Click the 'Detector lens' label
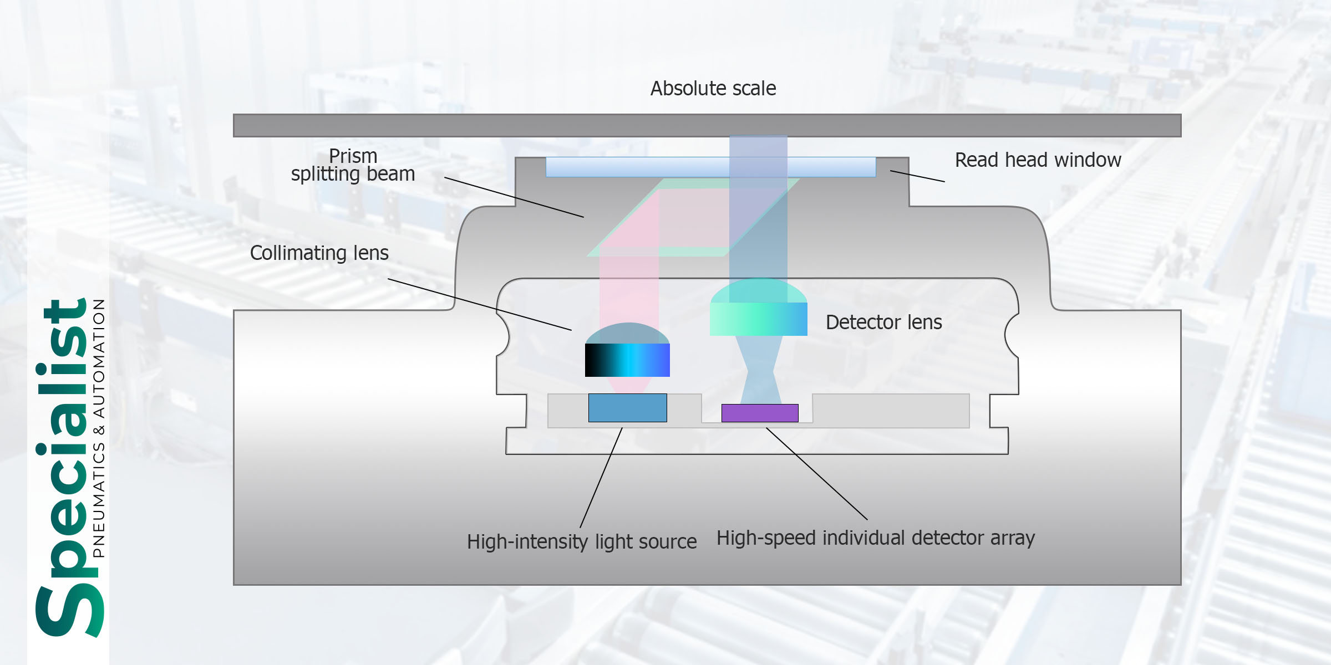Screen dimensions: 1331x665 (x=883, y=323)
